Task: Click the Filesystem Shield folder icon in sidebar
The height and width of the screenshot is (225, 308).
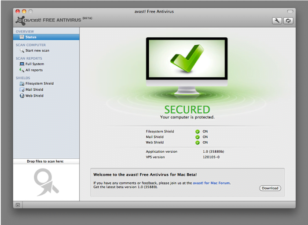Action: (x=22, y=84)
